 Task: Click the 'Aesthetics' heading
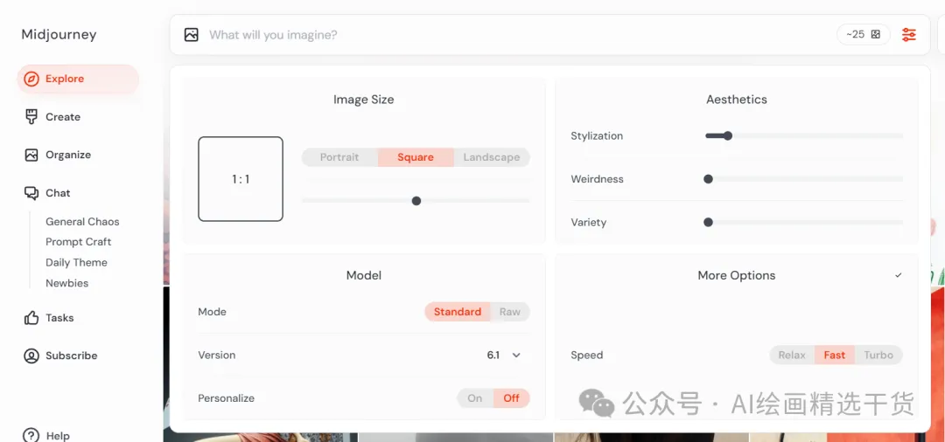coord(737,100)
